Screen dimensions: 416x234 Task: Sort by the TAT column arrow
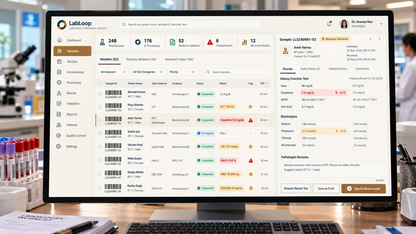coord(267,83)
